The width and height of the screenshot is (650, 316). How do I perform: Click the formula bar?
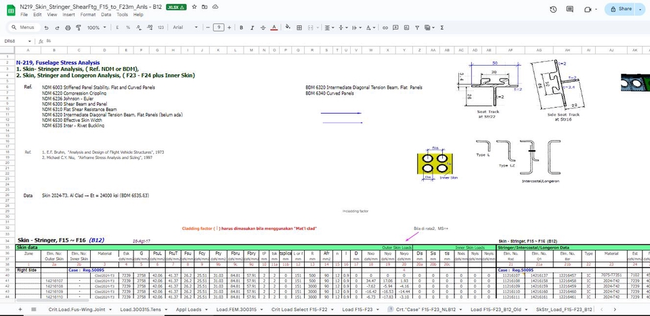pos(346,41)
